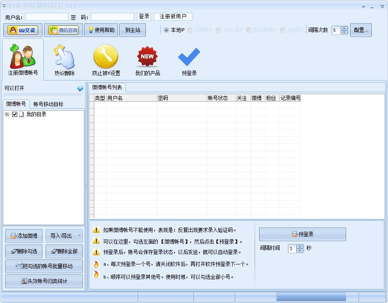This screenshot has height=303, width=388.
Task: Click 注册新用户 button
Action: (x=173, y=17)
